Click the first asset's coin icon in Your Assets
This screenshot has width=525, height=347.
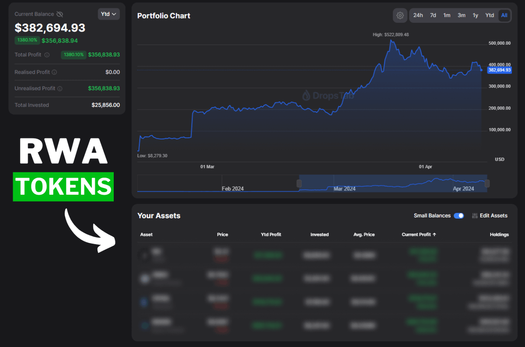click(144, 255)
